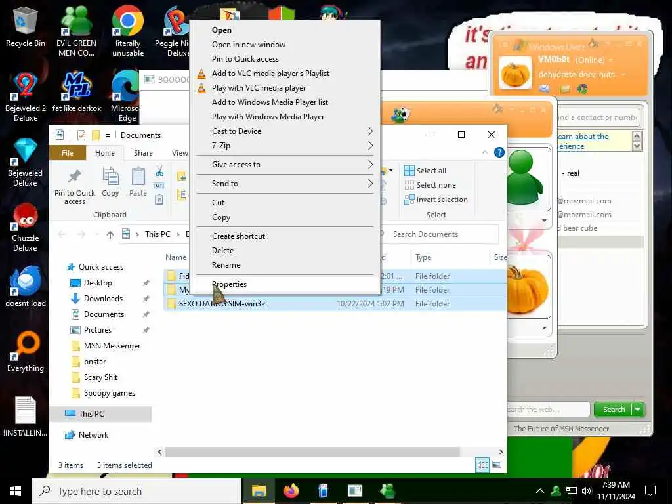Viewport: 672px width, 504px height.
Task: Open the Share ribbon tab
Action: (143, 153)
